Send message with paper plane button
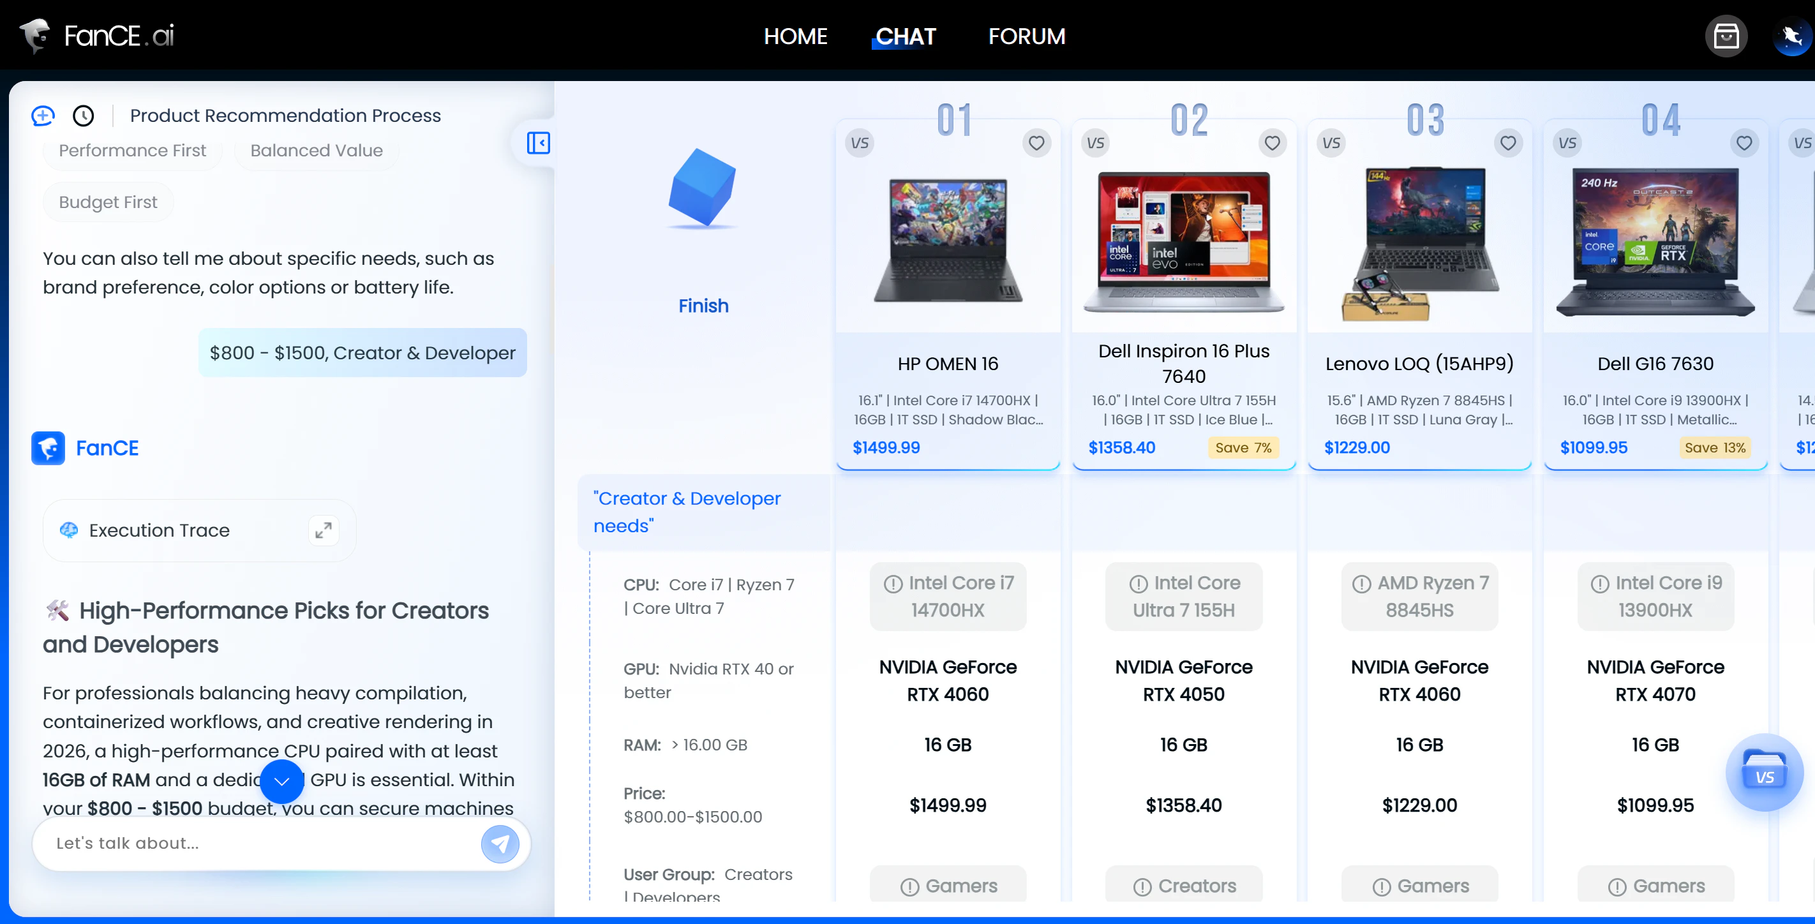The width and height of the screenshot is (1815, 924). [x=500, y=844]
